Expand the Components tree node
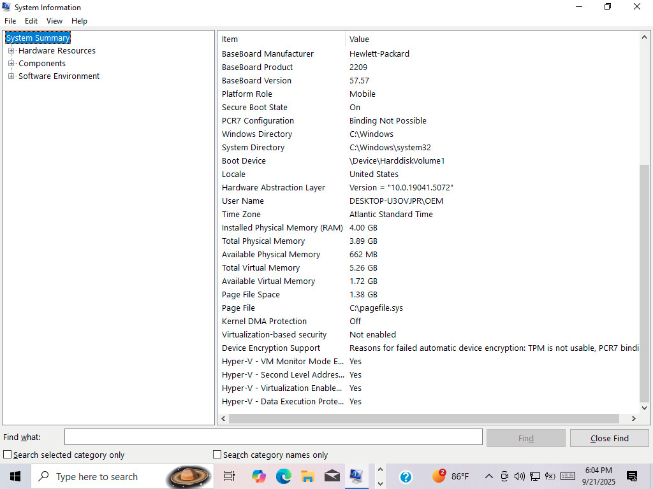Viewport: 653px width, 489px height. 11,64
